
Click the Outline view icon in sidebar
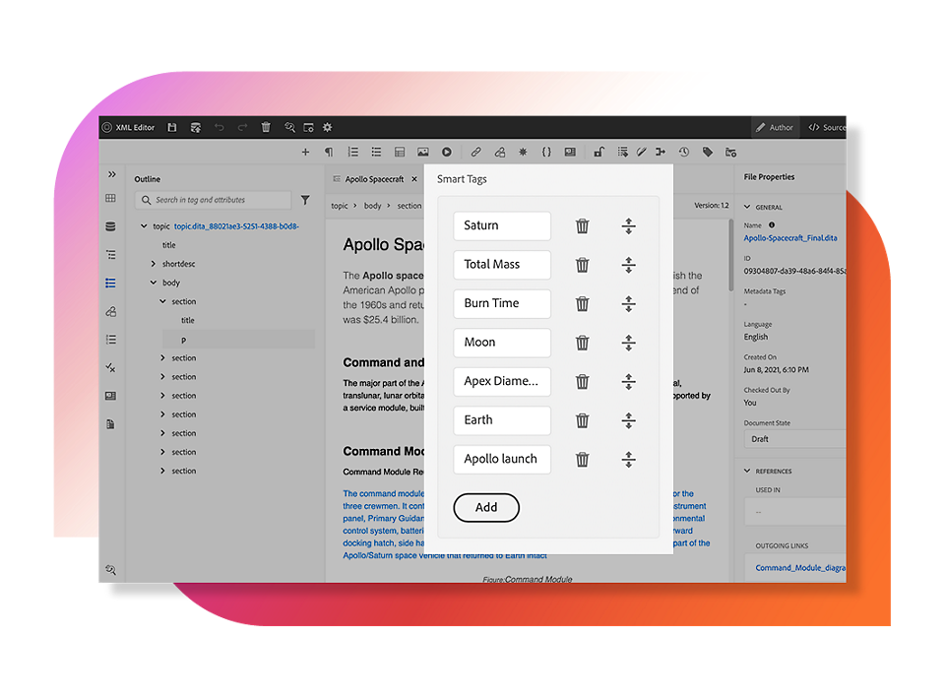click(111, 284)
